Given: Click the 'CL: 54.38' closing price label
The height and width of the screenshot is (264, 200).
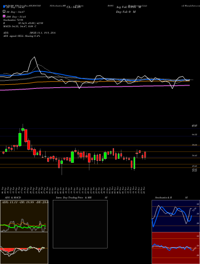Looking at the screenshot, I should pyautogui.click(x=74, y=7).
